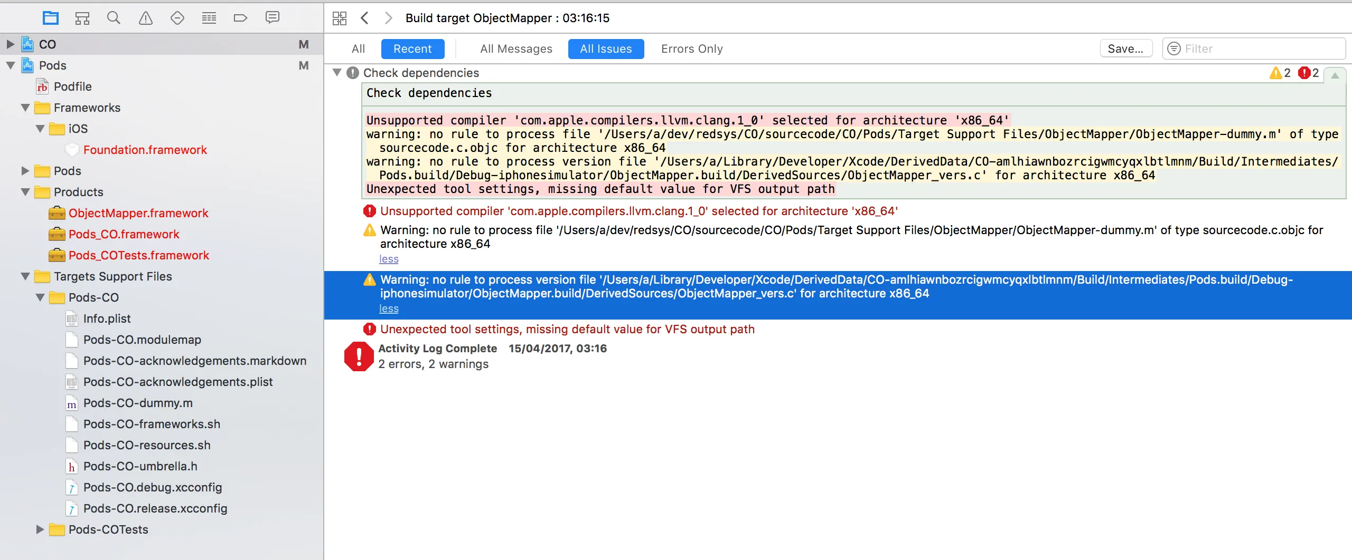Click the Podfile ruby file icon

(42, 86)
